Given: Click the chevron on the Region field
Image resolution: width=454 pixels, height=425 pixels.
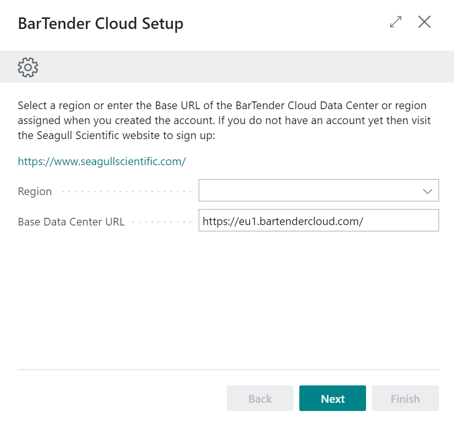Looking at the screenshot, I should point(427,190).
